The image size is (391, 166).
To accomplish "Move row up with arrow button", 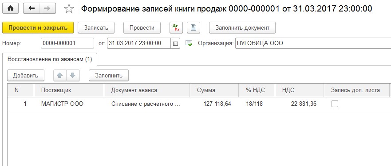I will [x=60, y=75].
